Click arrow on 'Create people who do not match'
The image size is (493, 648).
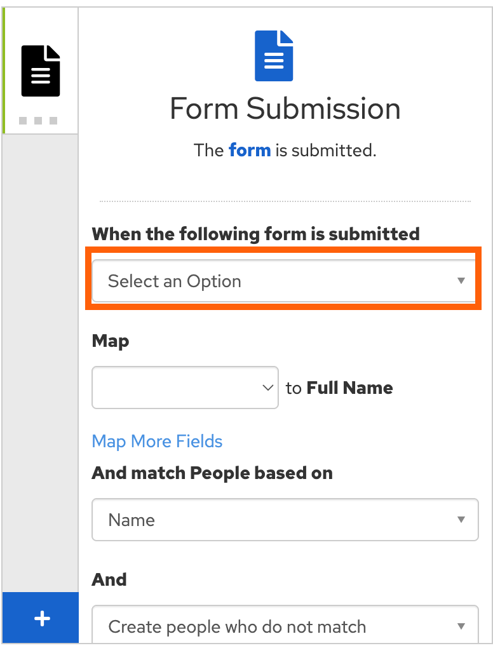[x=461, y=626]
